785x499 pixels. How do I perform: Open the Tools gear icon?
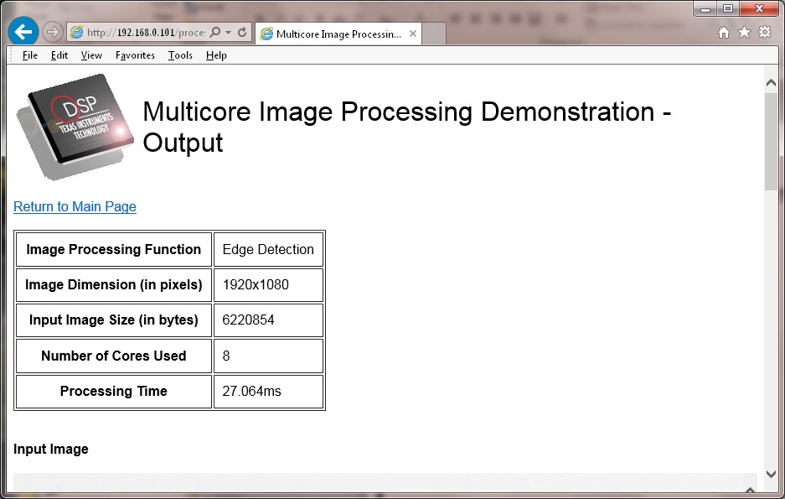(763, 30)
